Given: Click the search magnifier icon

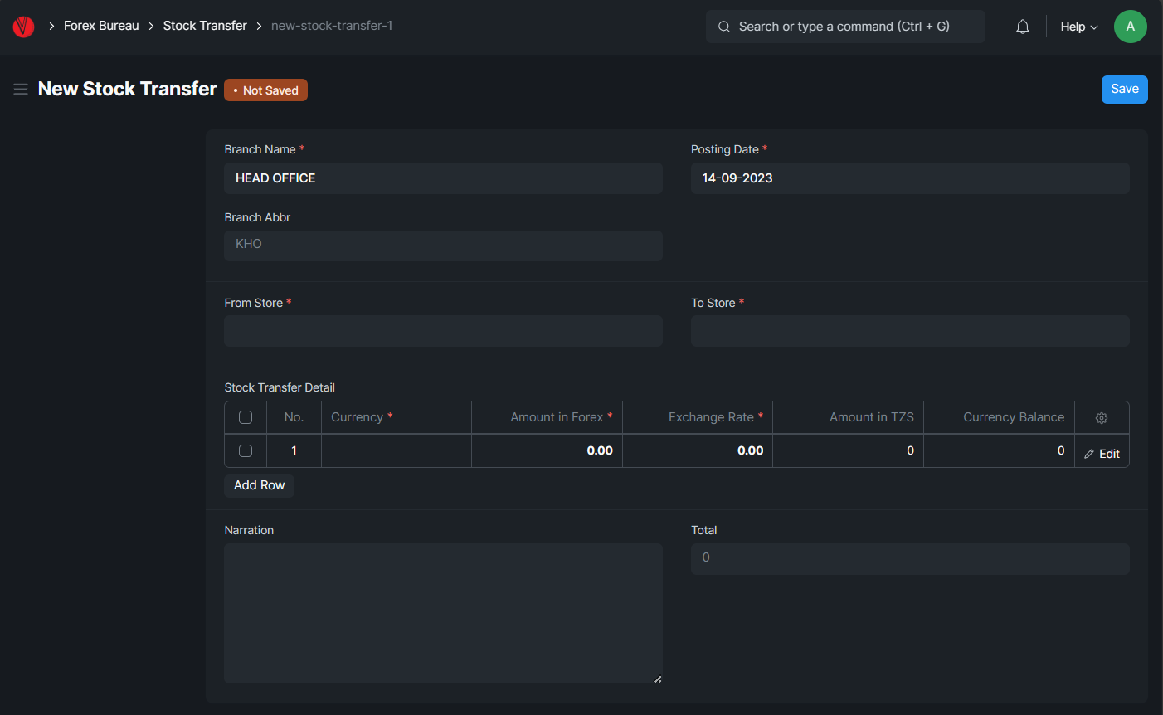Looking at the screenshot, I should point(724,27).
